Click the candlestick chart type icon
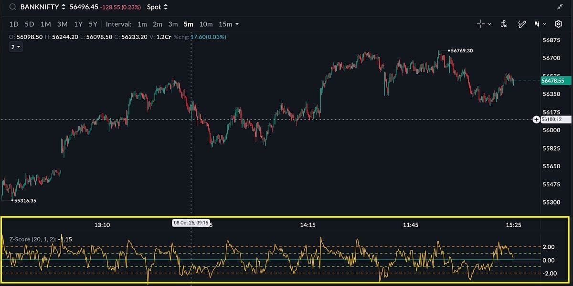 pyautogui.click(x=538, y=24)
